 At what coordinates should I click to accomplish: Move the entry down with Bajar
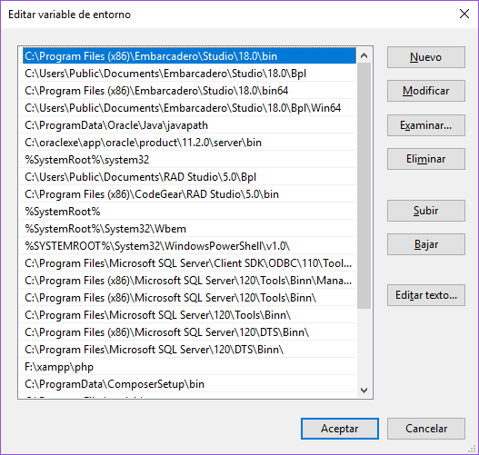click(x=426, y=244)
